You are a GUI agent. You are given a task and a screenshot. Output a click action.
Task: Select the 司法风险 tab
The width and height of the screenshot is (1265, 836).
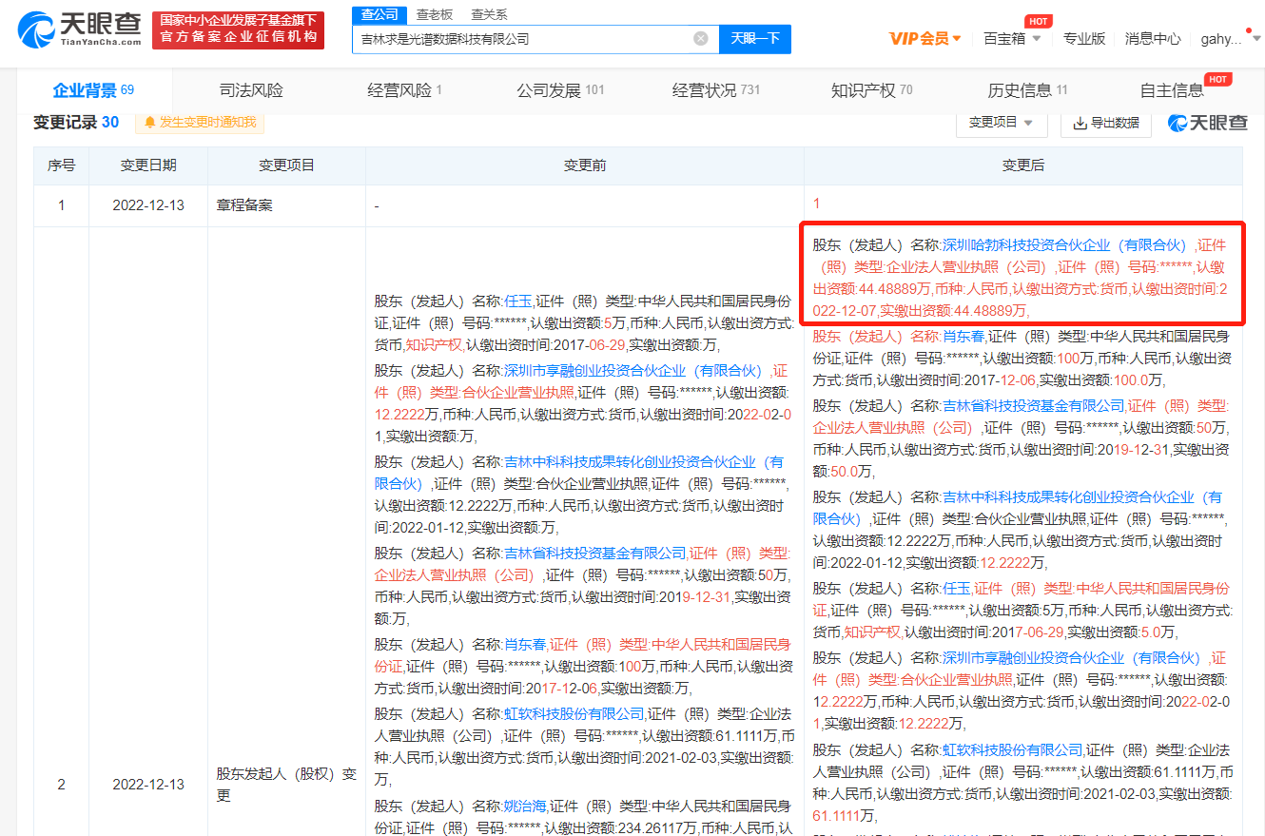(x=251, y=90)
